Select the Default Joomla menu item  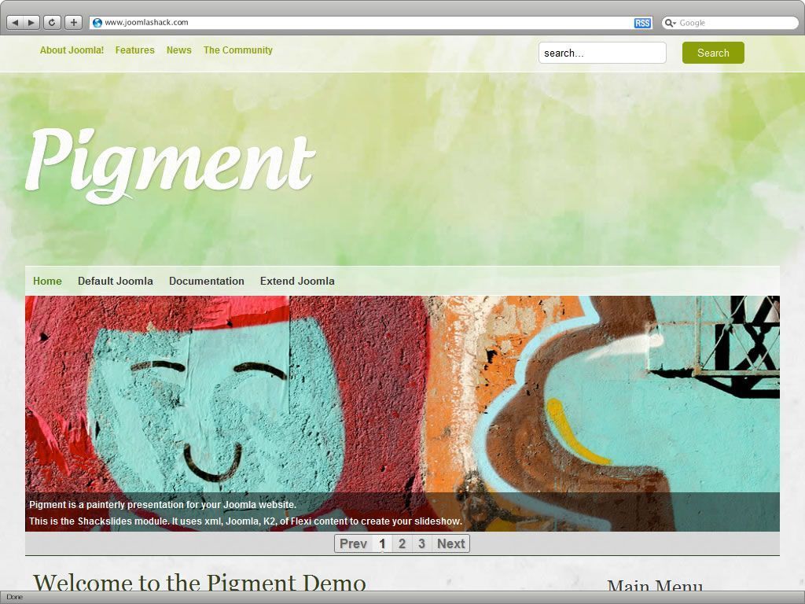coord(116,281)
